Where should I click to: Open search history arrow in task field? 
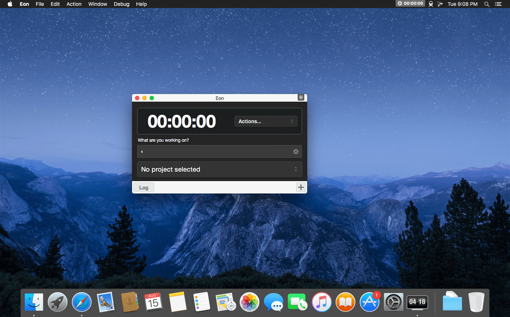pos(142,152)
